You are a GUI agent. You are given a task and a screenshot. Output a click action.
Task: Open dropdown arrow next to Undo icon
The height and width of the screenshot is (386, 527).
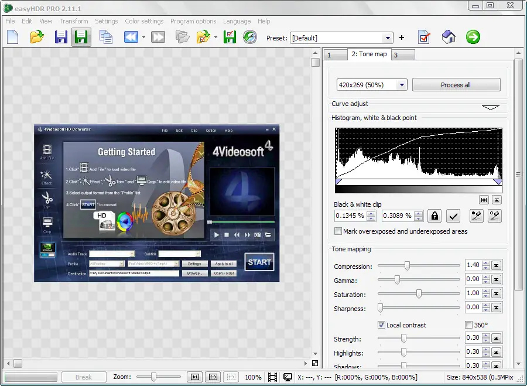click(x=143, y=37)
